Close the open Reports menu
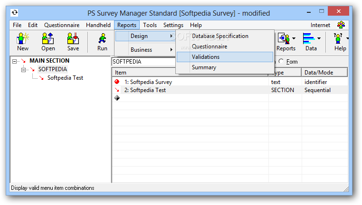The image size is (362, 205). click(127, 25)
